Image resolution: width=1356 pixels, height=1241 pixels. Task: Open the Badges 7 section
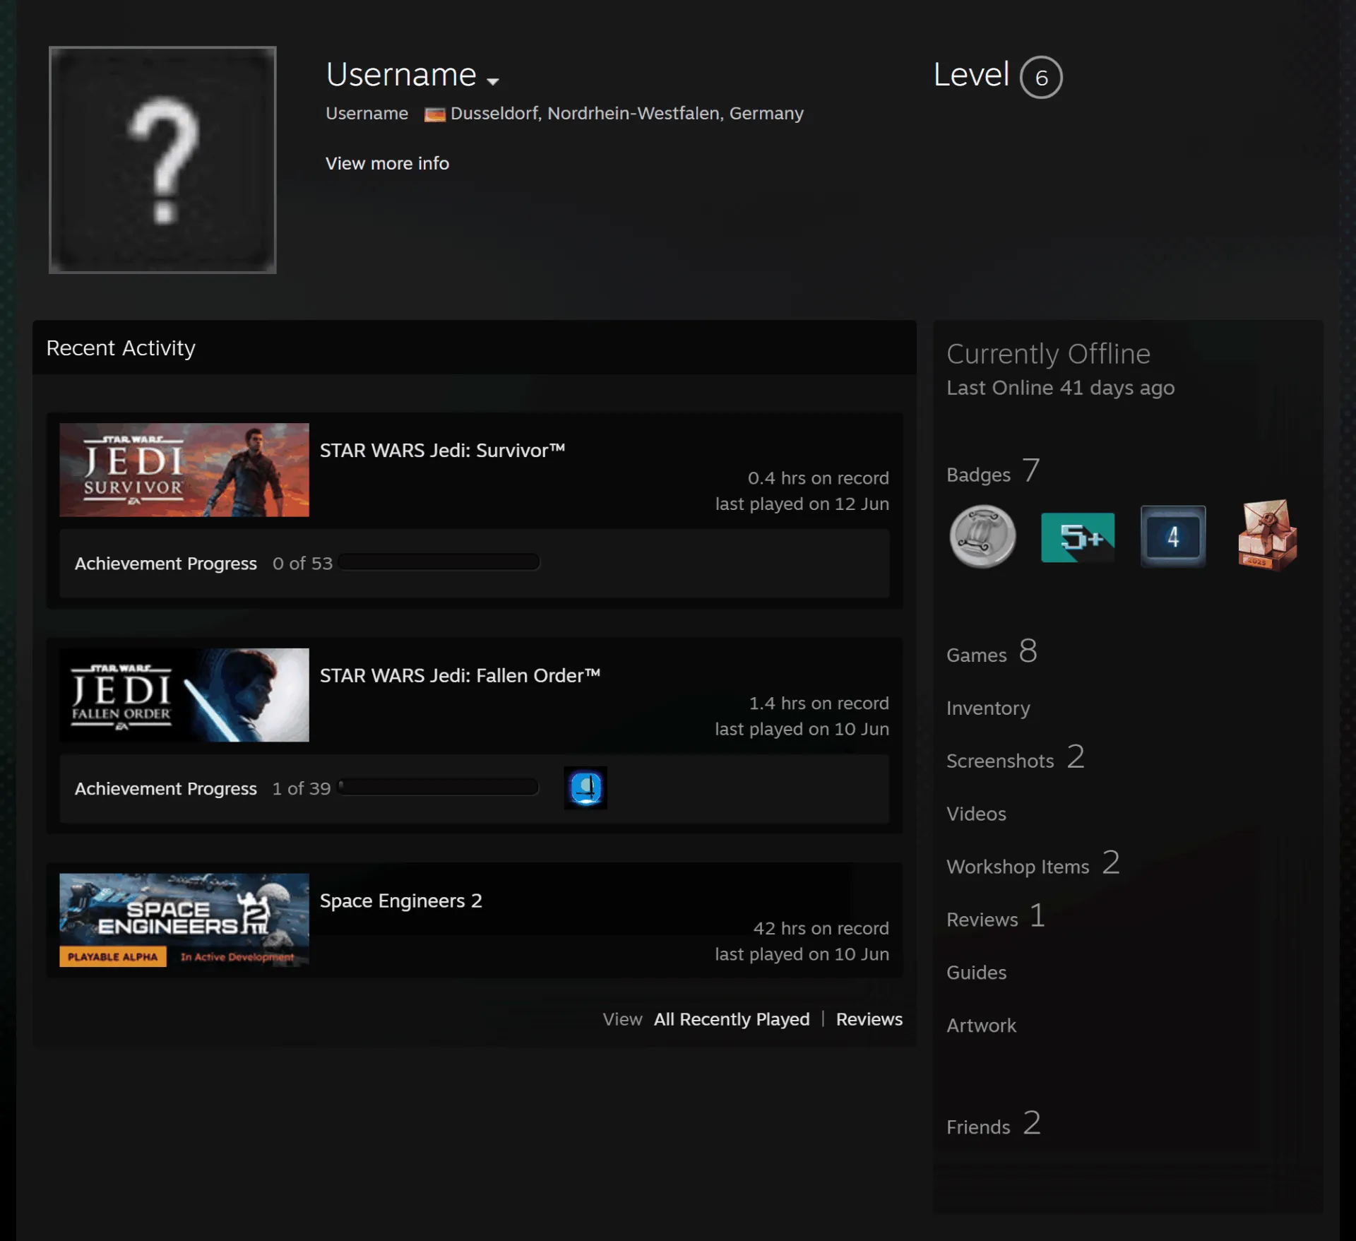pos(993,471)
